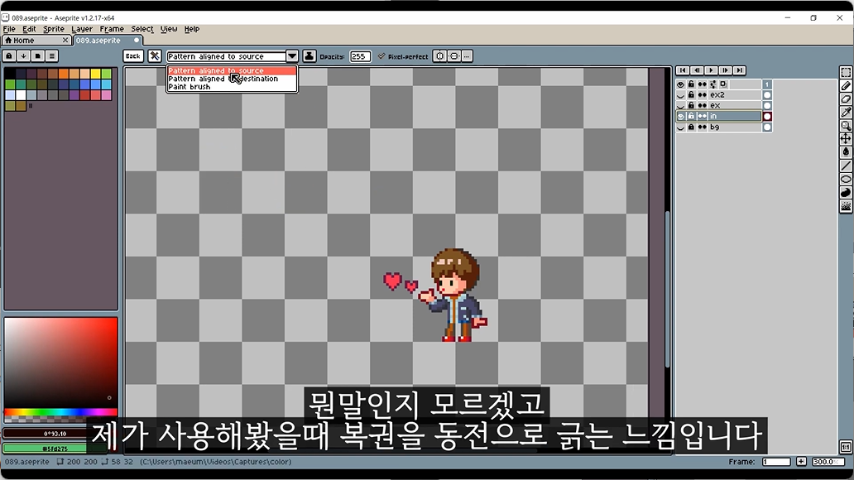854x480 pixels.
Task: Open the View menu
Action: click(169, 29)
